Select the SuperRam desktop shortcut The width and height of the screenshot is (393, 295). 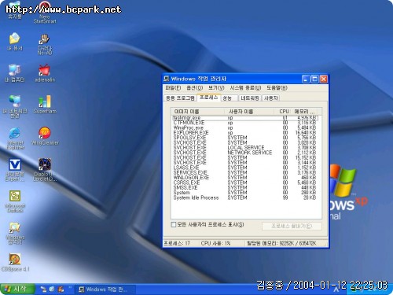tap(45, 105)
